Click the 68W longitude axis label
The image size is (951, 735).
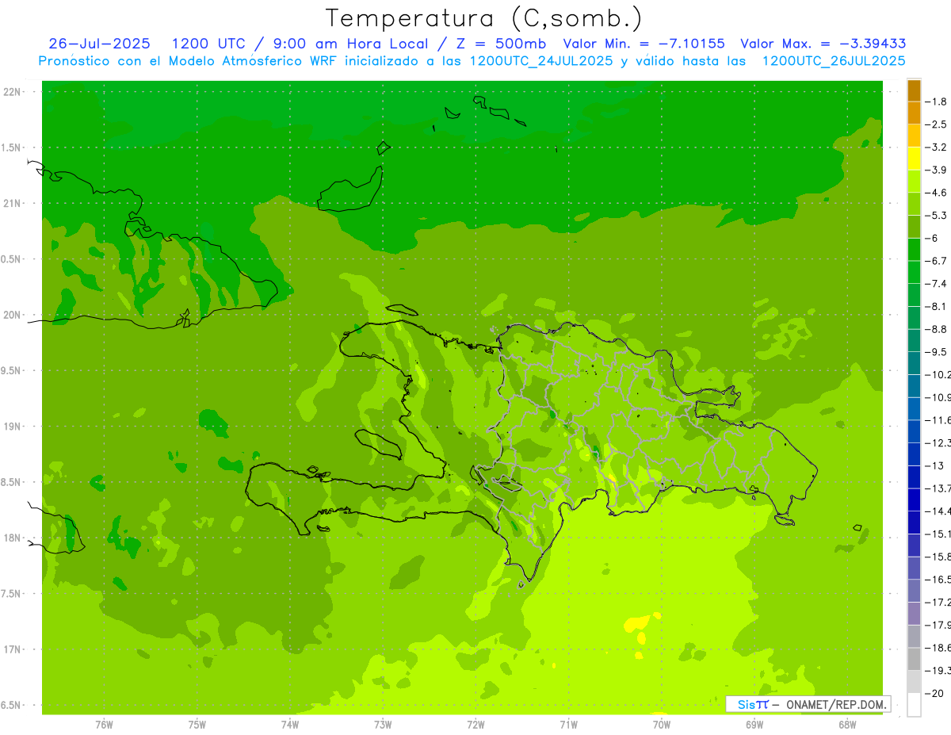(x=847, y=724)
